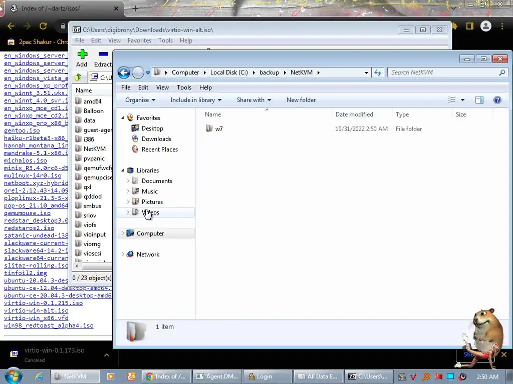Click the 7-Zip Add button
Viewport: 513px width, 384px height.
point(82,58)
